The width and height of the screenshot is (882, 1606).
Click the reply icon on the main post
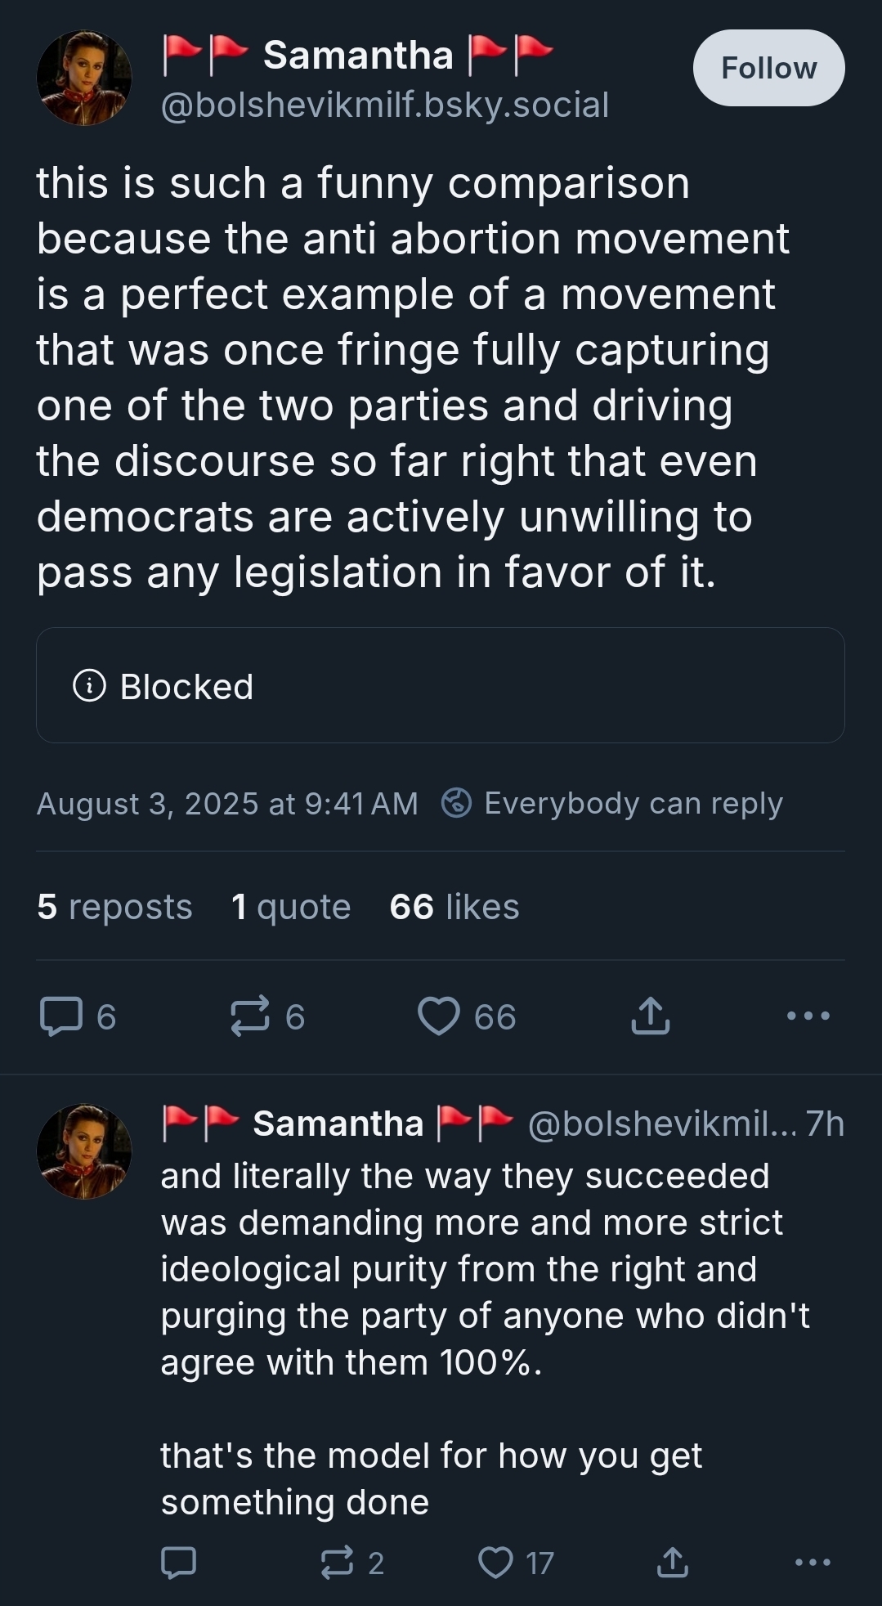pyautogui.click(x=61, y=1016)
